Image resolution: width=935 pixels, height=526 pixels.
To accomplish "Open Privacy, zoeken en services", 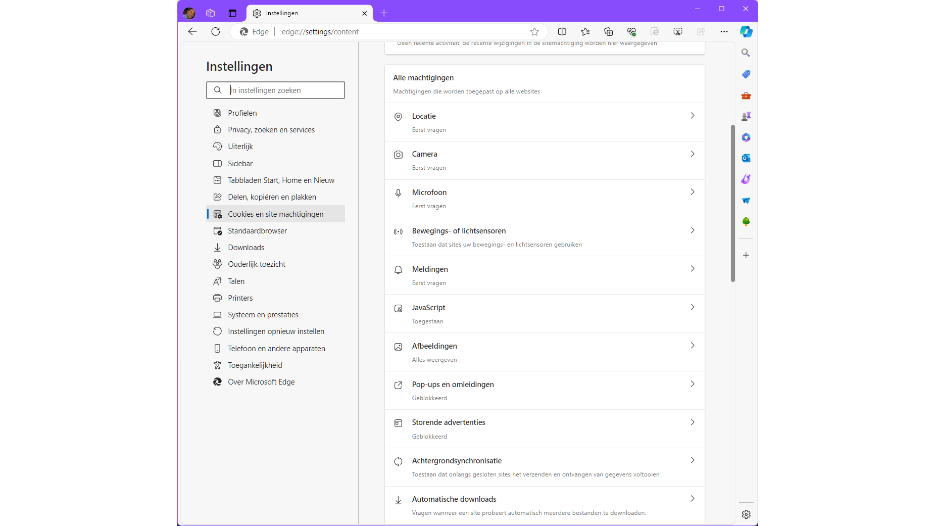I will (271, 130).
